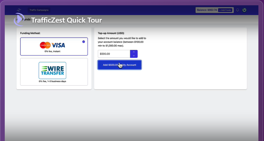Play the TrafficZest Quick Tour video
The height and width of the screenshot is (141, 264).
click(x=19, y=19)
